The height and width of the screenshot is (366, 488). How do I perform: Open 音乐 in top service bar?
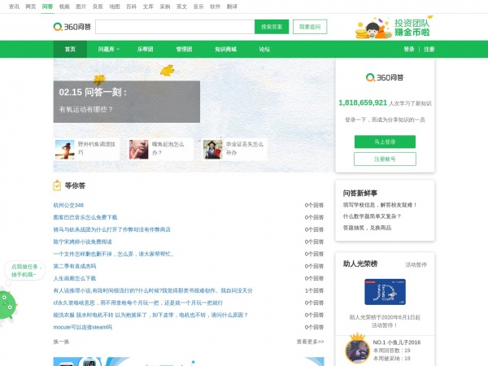point(198,7)
